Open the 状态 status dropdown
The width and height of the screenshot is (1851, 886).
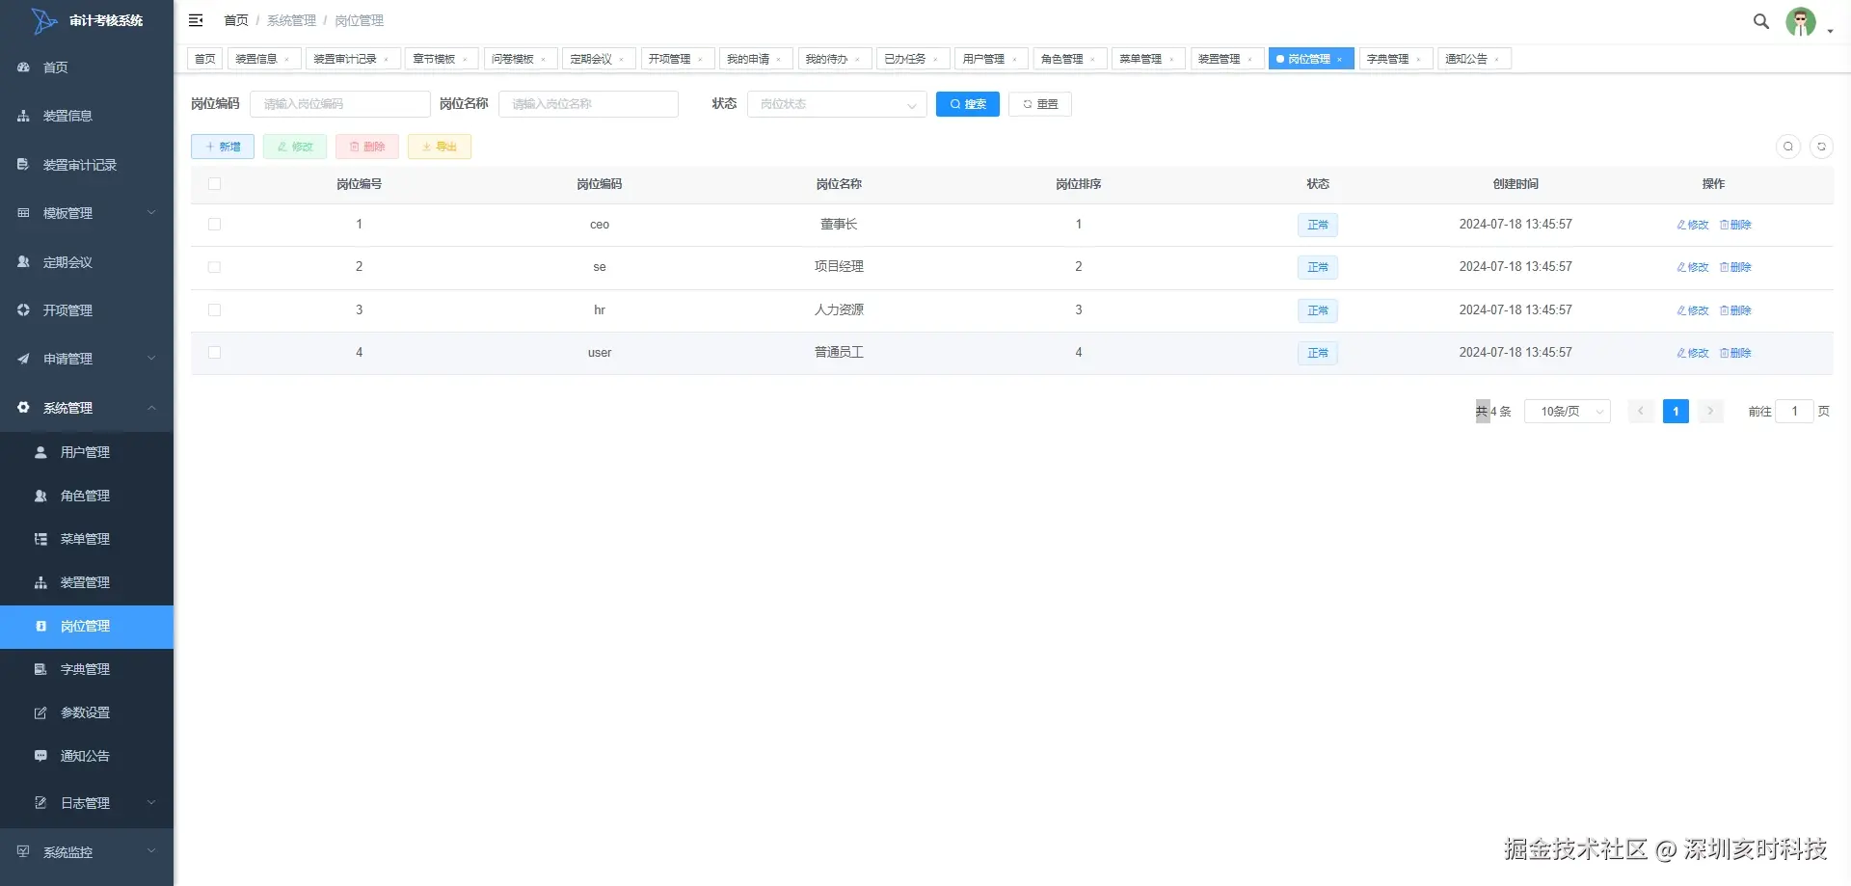837,104
